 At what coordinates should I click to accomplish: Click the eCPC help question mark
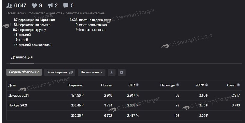click(x=206, y=85)
